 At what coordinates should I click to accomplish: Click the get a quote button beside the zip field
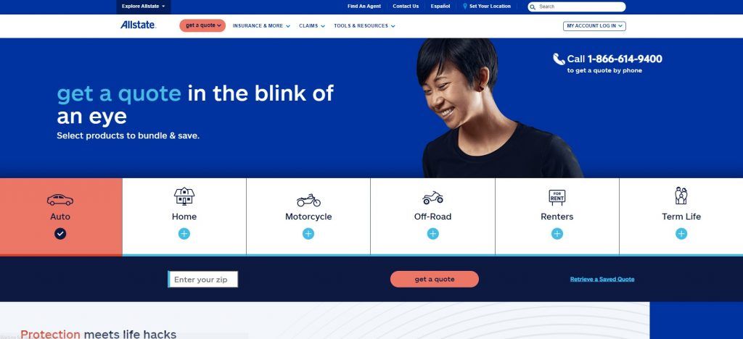pos(435,280)
